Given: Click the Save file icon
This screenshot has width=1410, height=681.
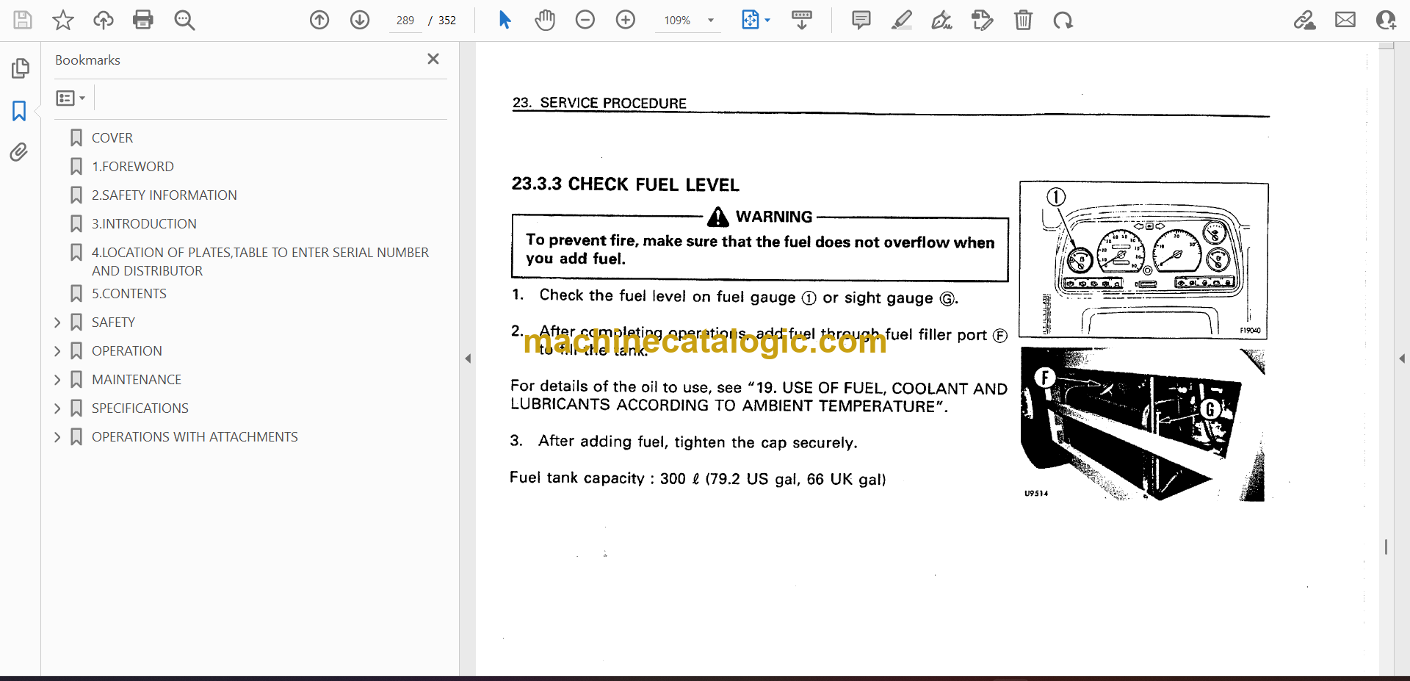Looking at the screenshot, I should [x=23, y=20].
